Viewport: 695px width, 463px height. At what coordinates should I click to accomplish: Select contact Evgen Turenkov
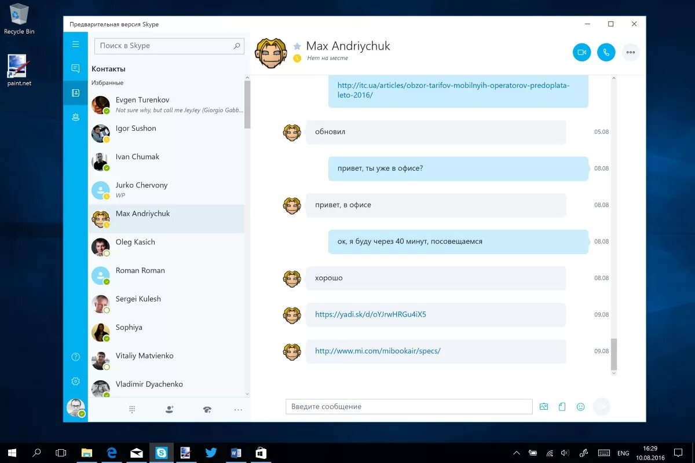click(x=166, y=105)
